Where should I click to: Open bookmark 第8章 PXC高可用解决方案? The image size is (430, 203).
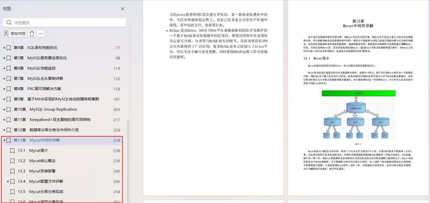[37, 89]
